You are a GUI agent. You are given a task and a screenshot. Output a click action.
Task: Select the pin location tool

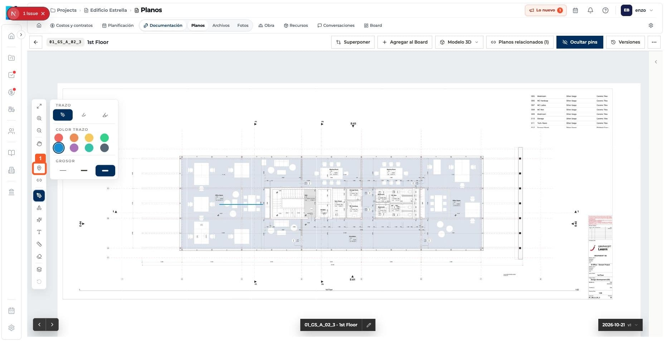coord(39,168)
